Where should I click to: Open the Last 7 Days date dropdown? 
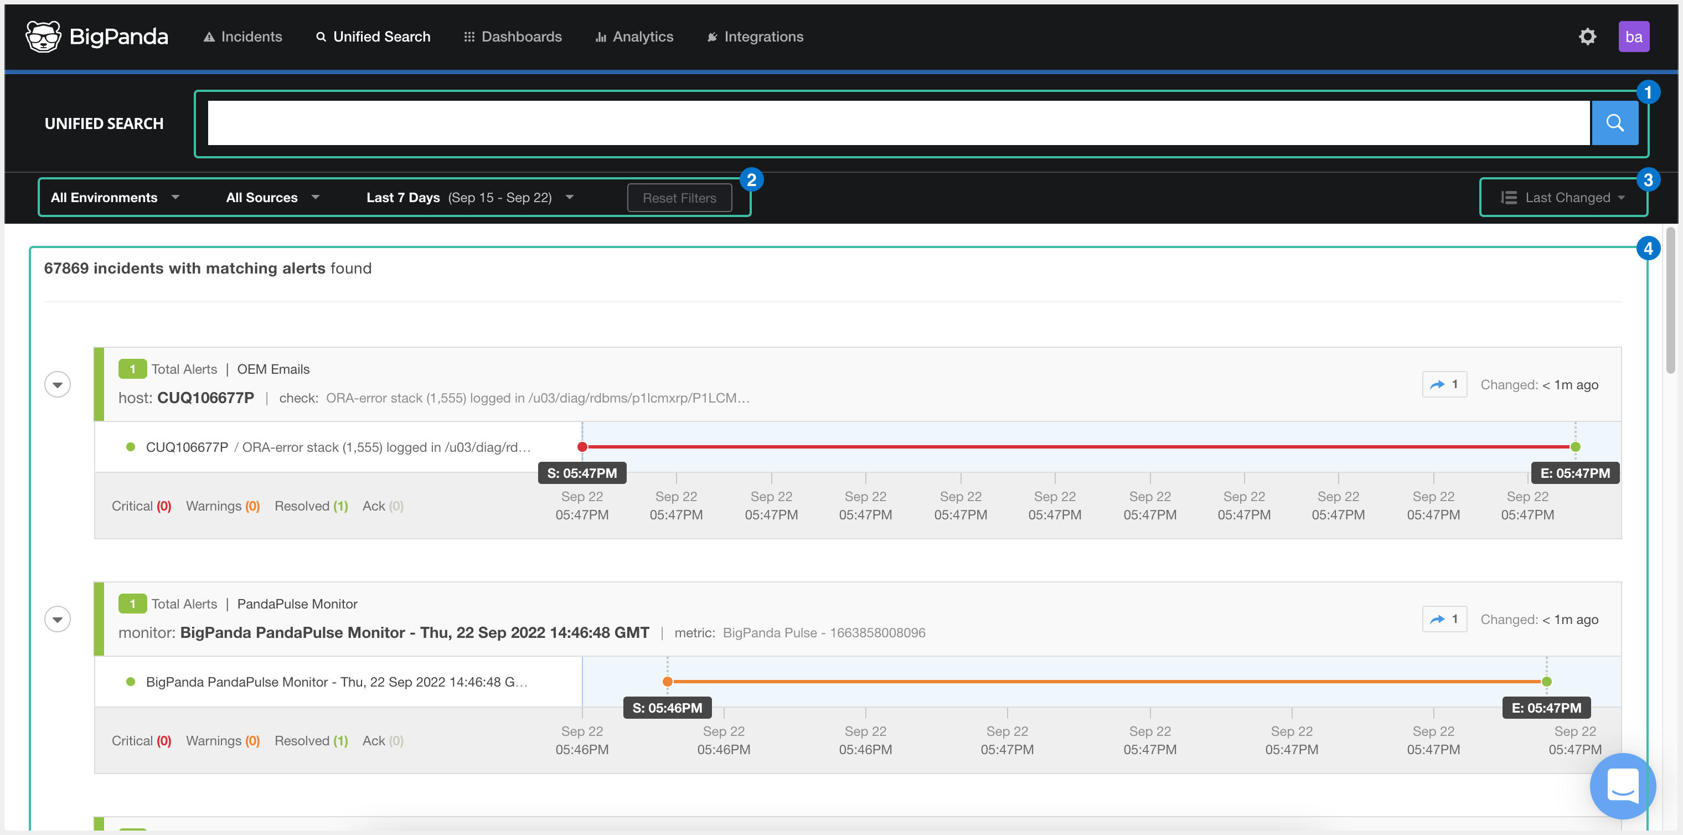[x=469, y=197]
